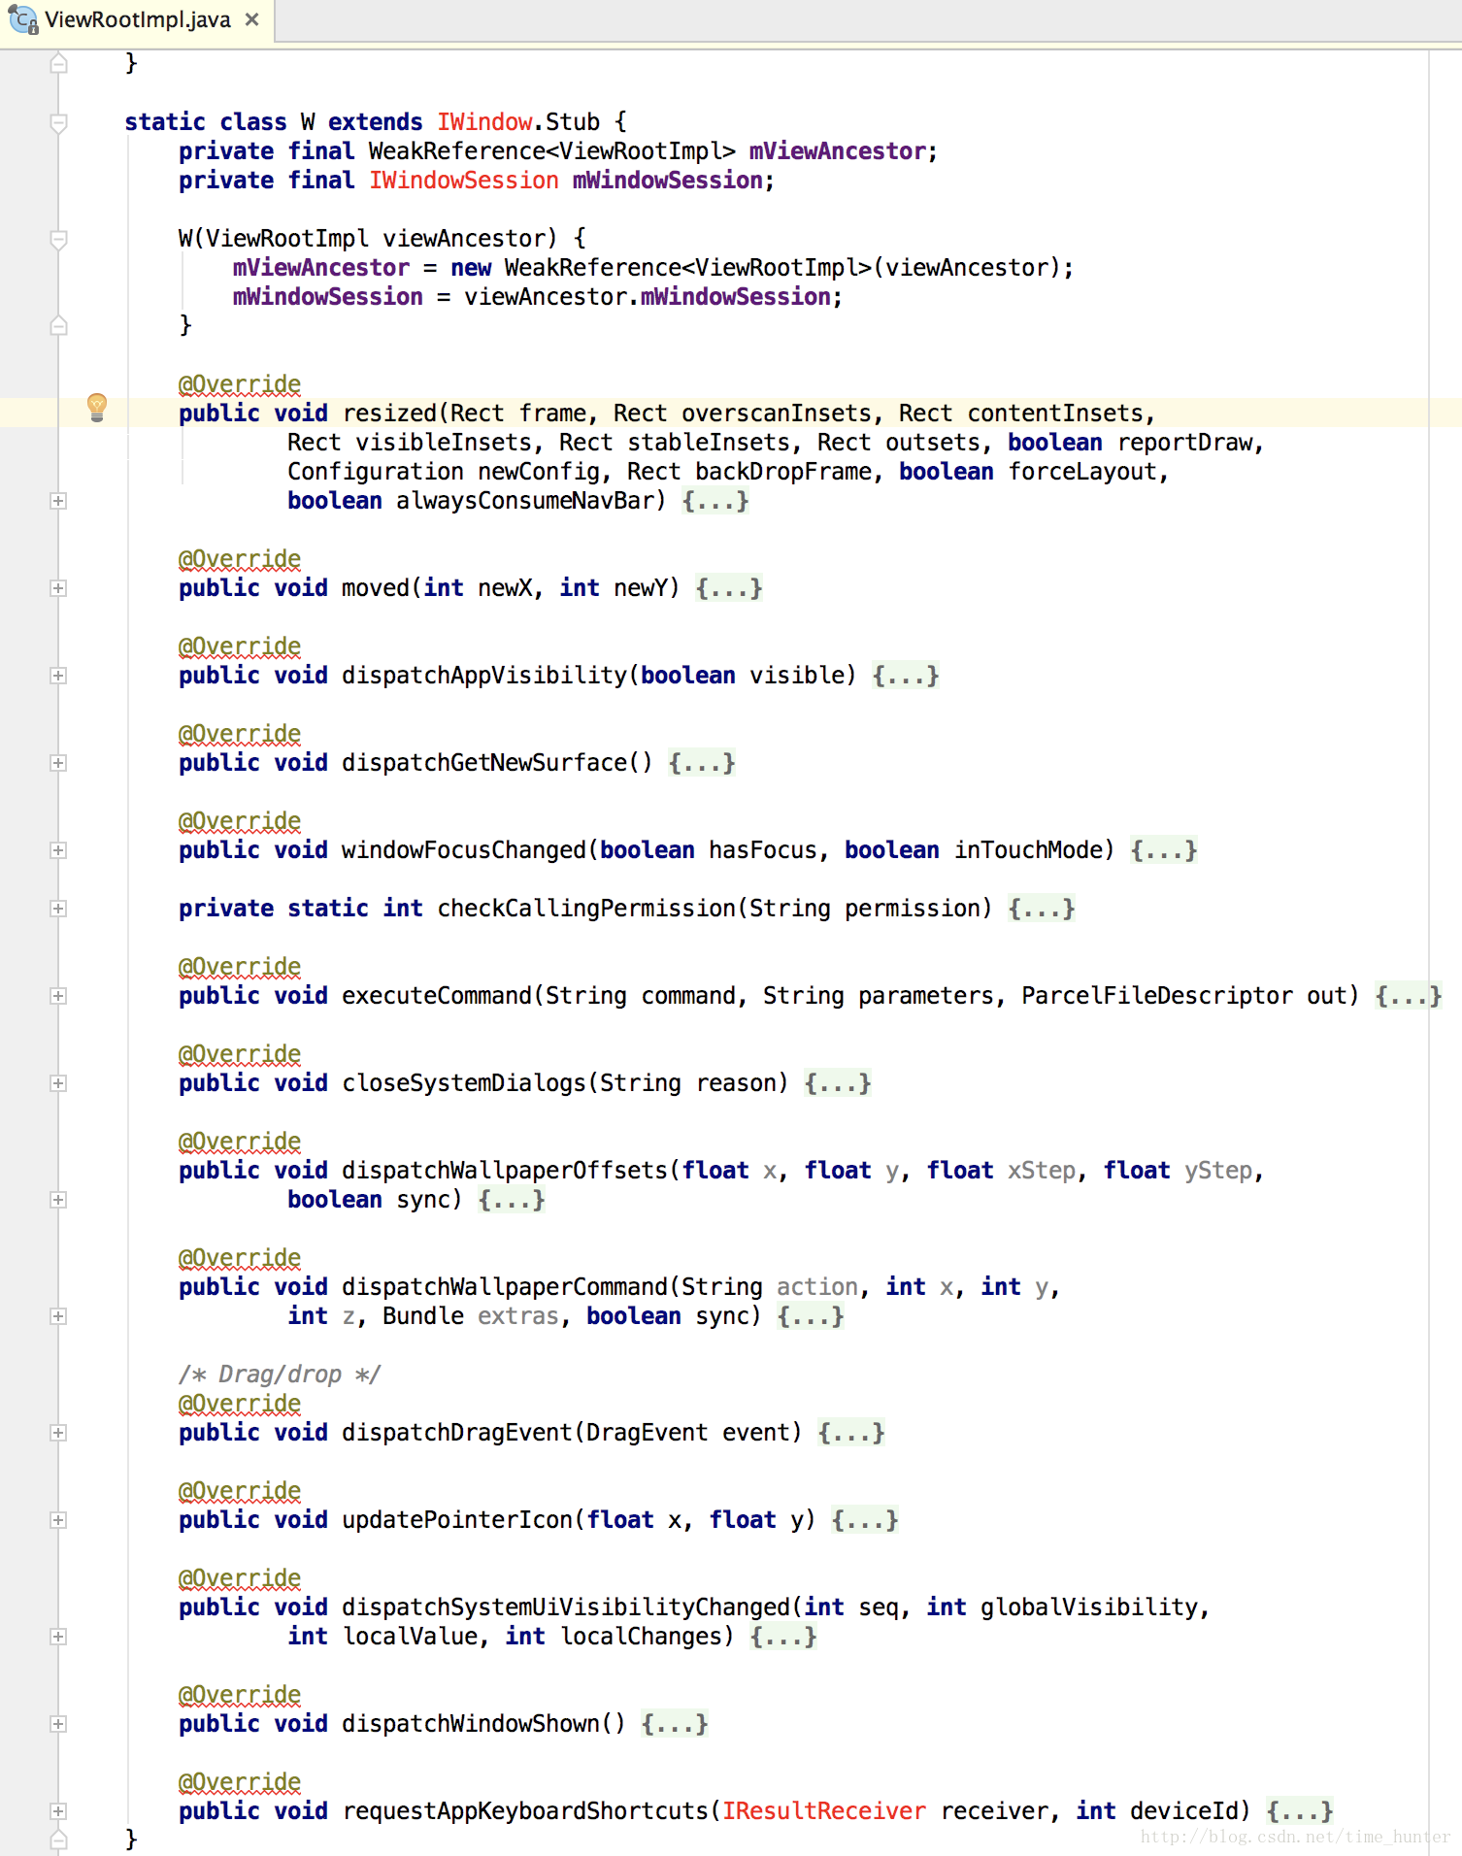Image resolution: width=1462 pixels, height=1856 pixels.
Task: Expand updatePointerIcon fold marker in gutter
Action: point(58,1520)
